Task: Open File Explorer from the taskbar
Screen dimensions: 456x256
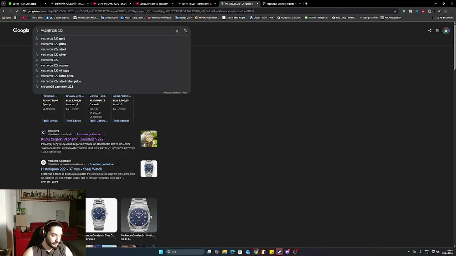Action: pos(224,252)
